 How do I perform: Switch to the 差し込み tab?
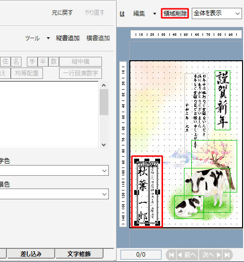[31, 254]
